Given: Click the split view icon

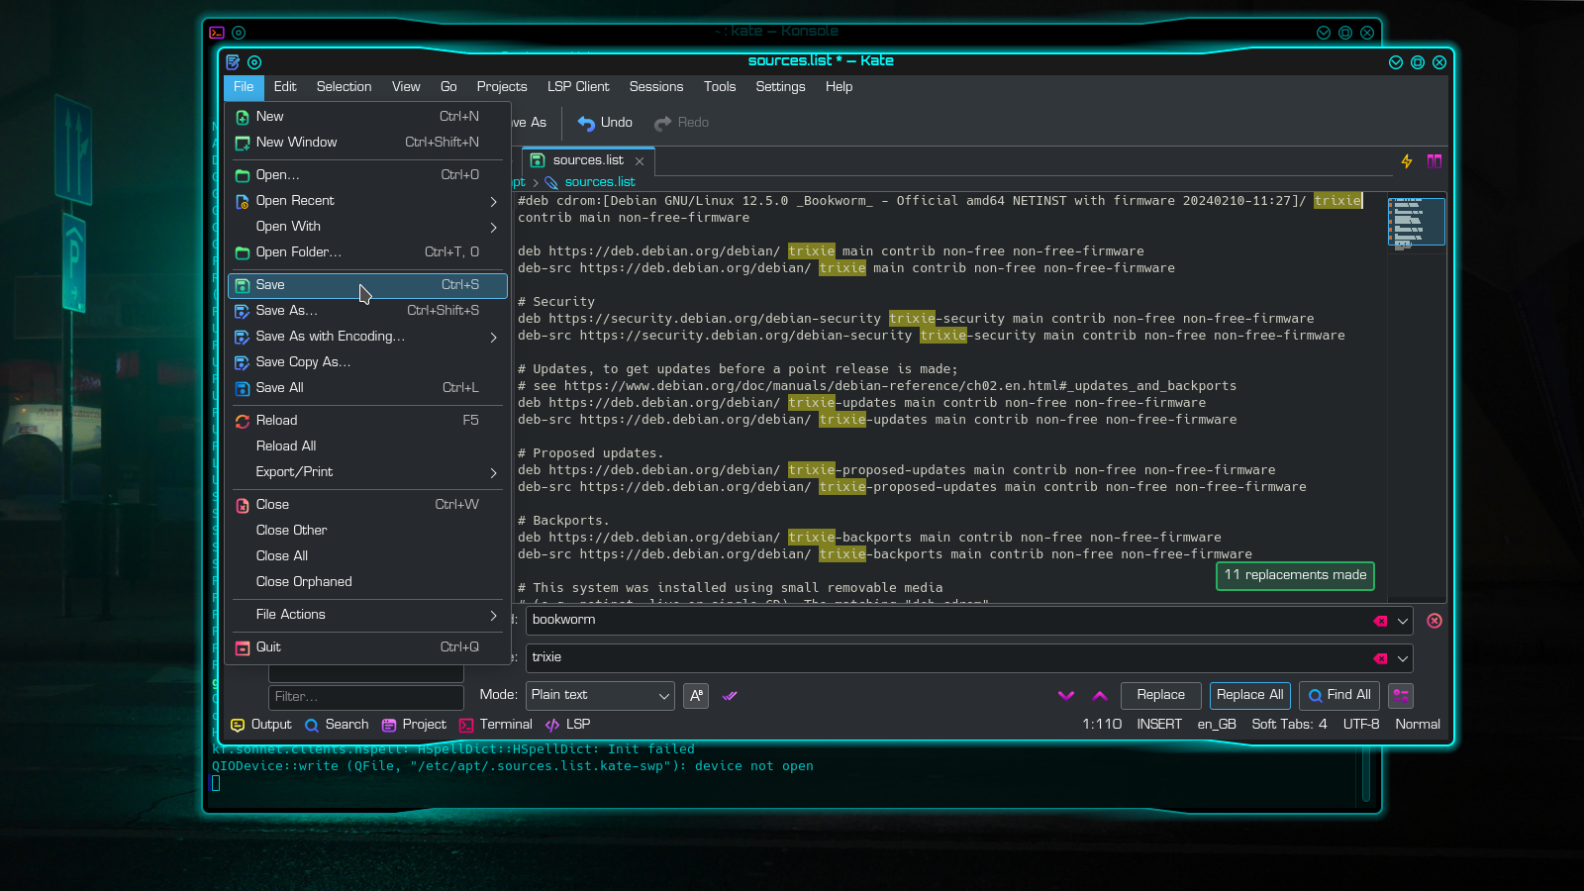Looking at the screenshot, I should click(x=1435, y=161).
